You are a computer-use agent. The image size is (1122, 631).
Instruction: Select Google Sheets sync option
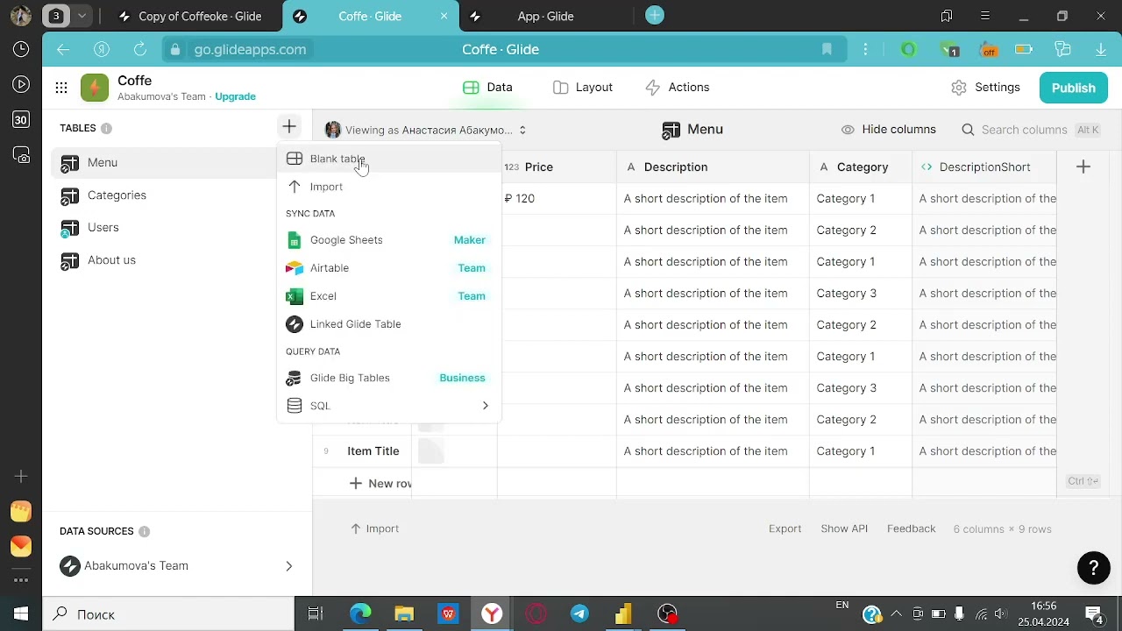pyautogui.click(x=387, y=240)
